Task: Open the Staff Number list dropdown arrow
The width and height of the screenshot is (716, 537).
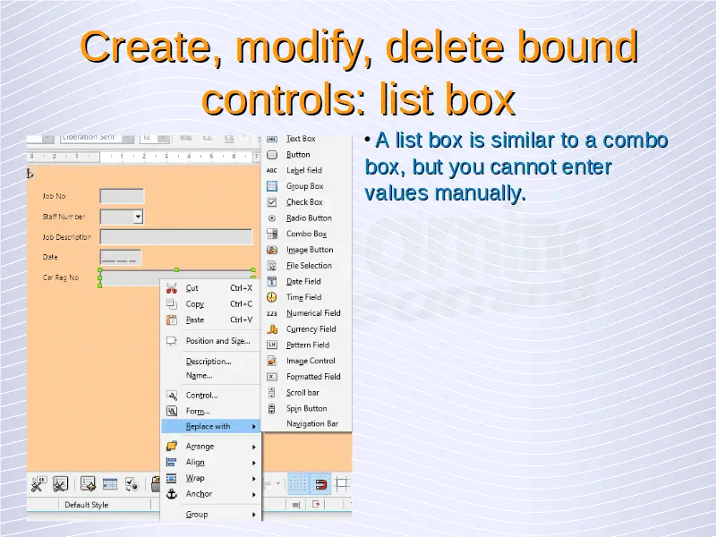Action: coord(138,217)
